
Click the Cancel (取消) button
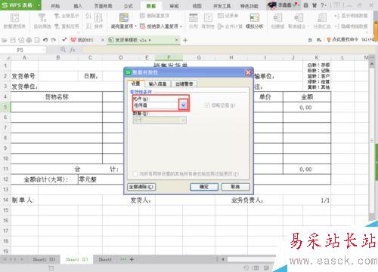coord(235,187)
